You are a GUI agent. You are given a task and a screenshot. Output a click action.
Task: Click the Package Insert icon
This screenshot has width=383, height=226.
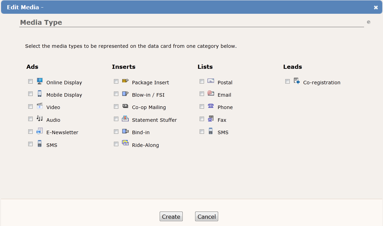[125, 82]
